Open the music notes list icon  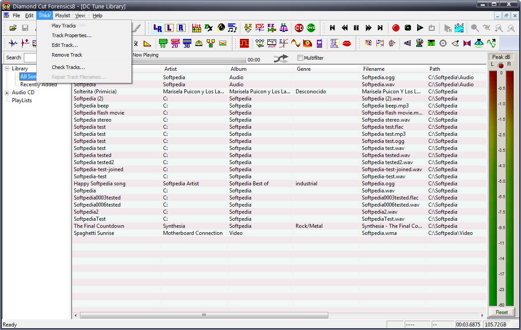232,28
